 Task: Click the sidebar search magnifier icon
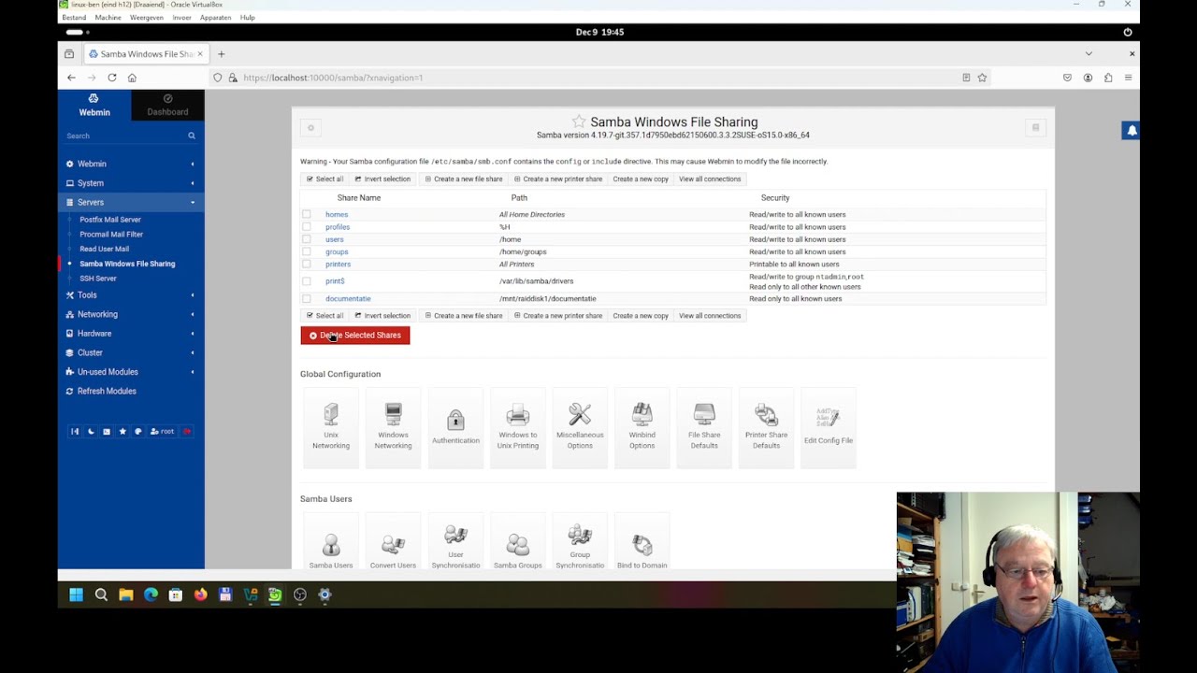click(192, 136)
